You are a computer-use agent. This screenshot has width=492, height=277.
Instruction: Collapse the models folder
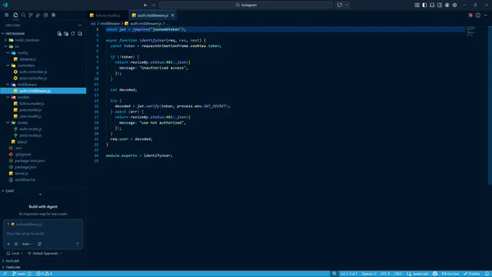[x=23, y=97]
